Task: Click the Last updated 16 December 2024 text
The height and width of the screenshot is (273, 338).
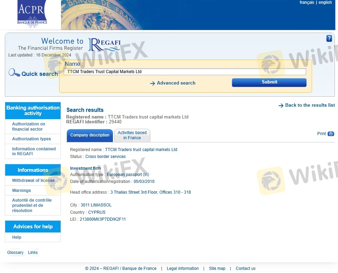Action: tap(40, 55)
